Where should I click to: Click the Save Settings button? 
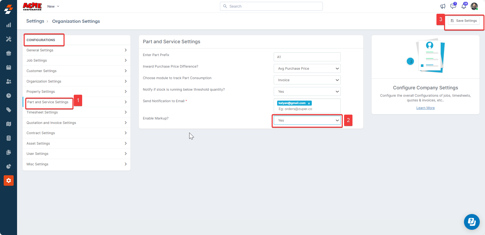coord(464,21)
